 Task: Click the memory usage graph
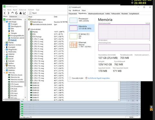[124, 32]
